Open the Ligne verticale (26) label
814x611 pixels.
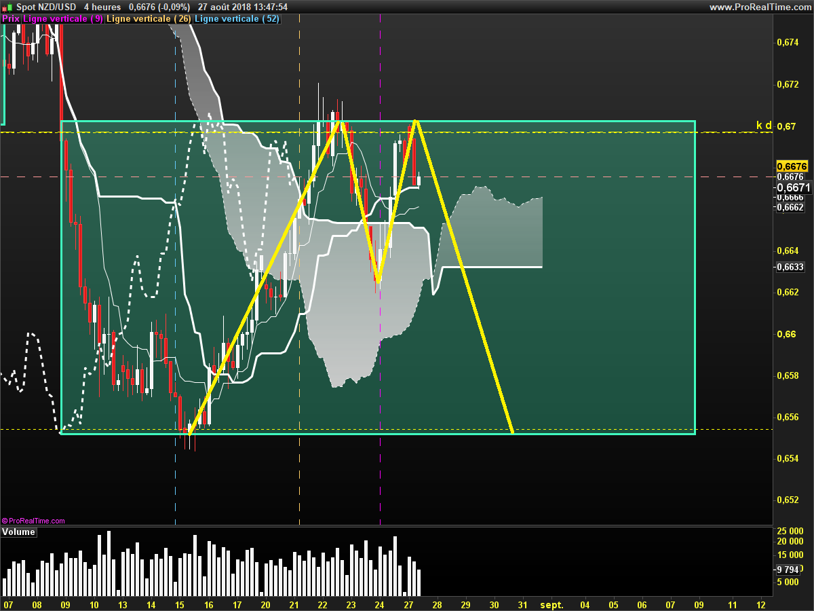(149, 19)
